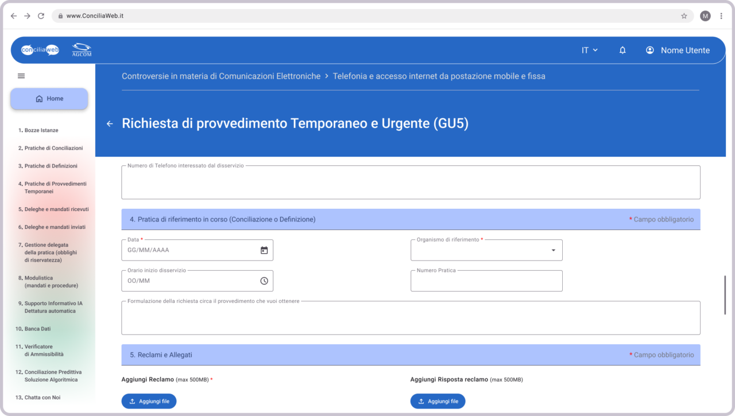Follow the Telefonia e accesso internet breadcrumb
Screen dimensions: 735x416
439,76
